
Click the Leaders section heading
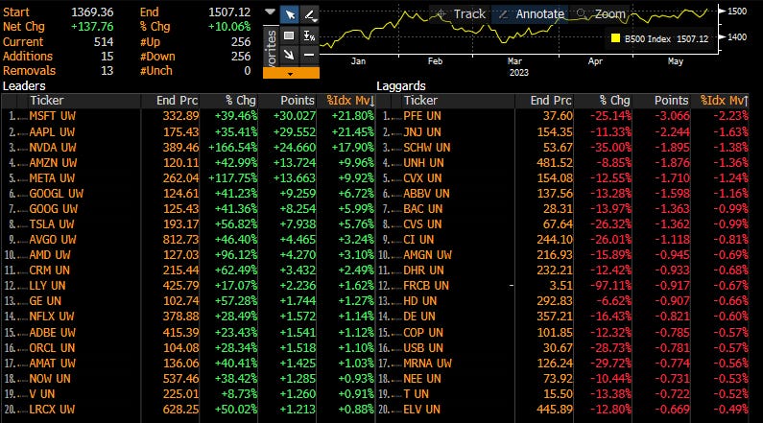pyautogui.click(x=24, y=86)
